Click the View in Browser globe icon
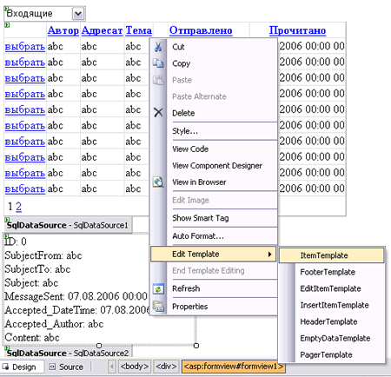The height and width of the screenshot is (377, 391). (158, 182)
